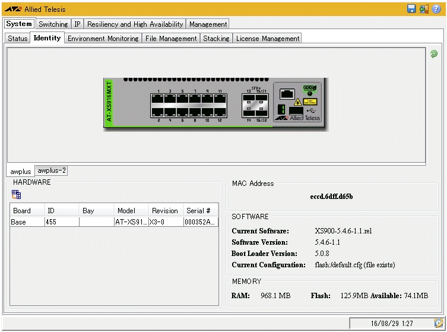Open the IP tab
The image size is (447, 332).
point(77,24)
